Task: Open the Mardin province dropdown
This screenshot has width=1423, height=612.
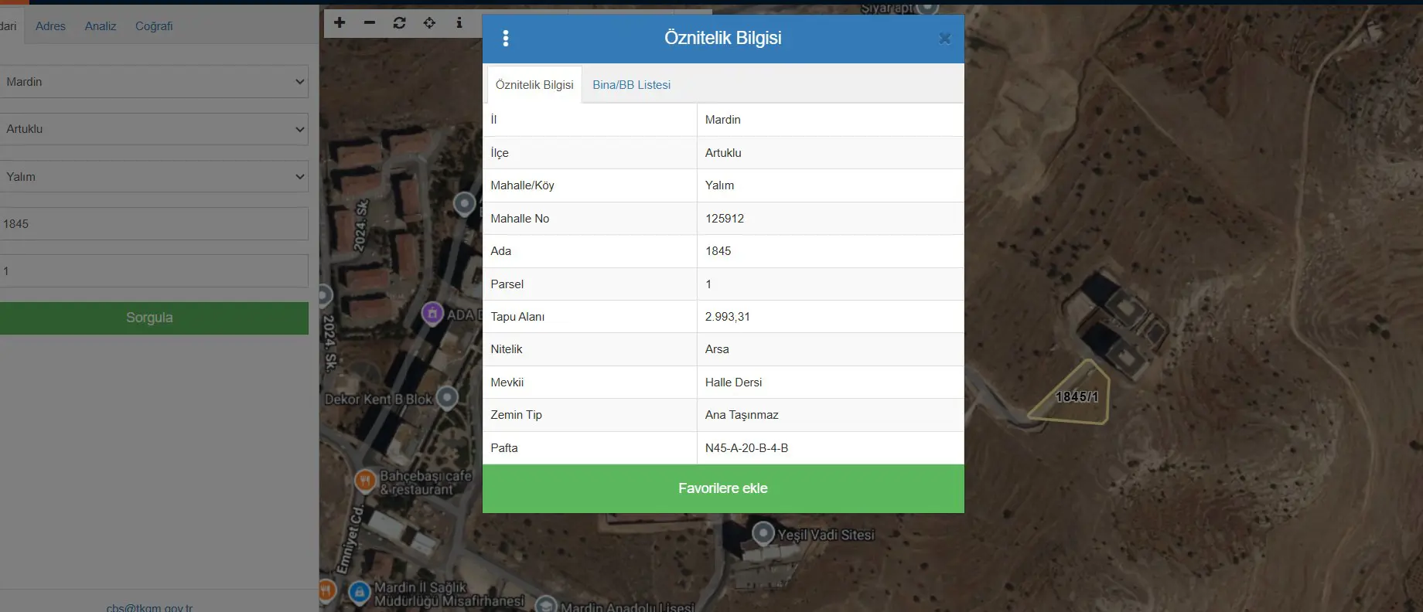Action: [x=154, y=82]
